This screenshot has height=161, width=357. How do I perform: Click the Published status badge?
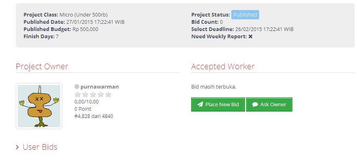pyautogui.click(x=245, y=15)
